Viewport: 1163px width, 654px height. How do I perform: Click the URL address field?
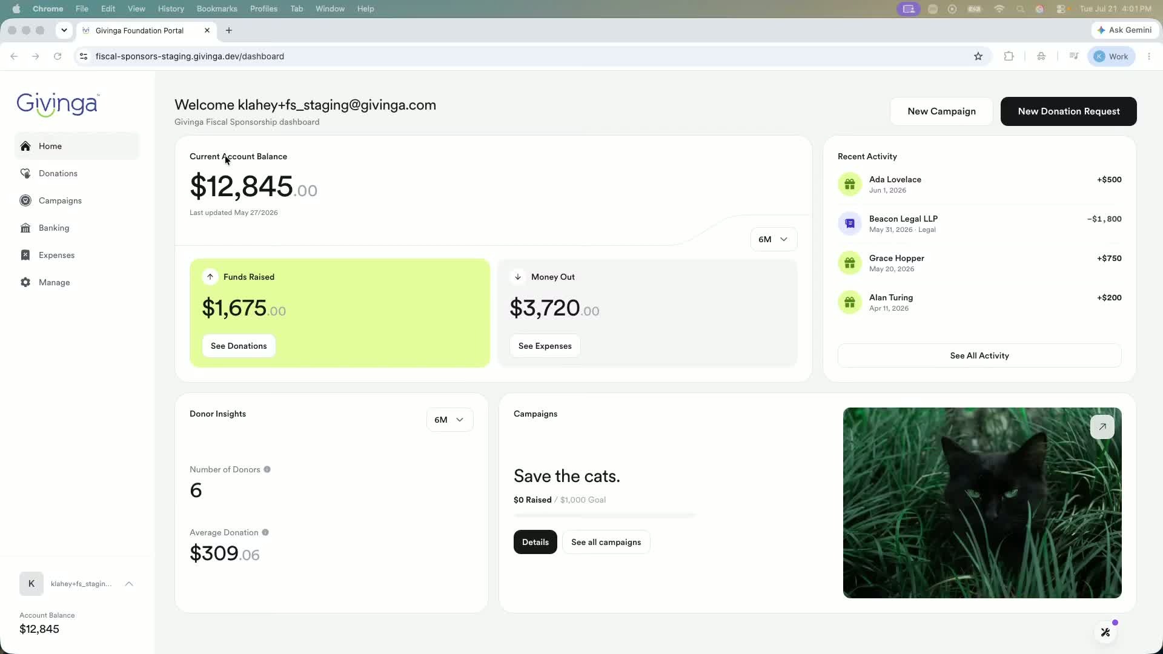tap(527, 56)
